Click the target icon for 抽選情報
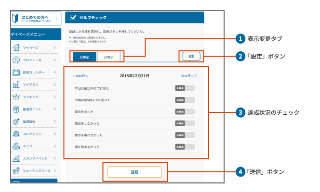The height and width of the screenshot is (192, 320). pos(16,121)
